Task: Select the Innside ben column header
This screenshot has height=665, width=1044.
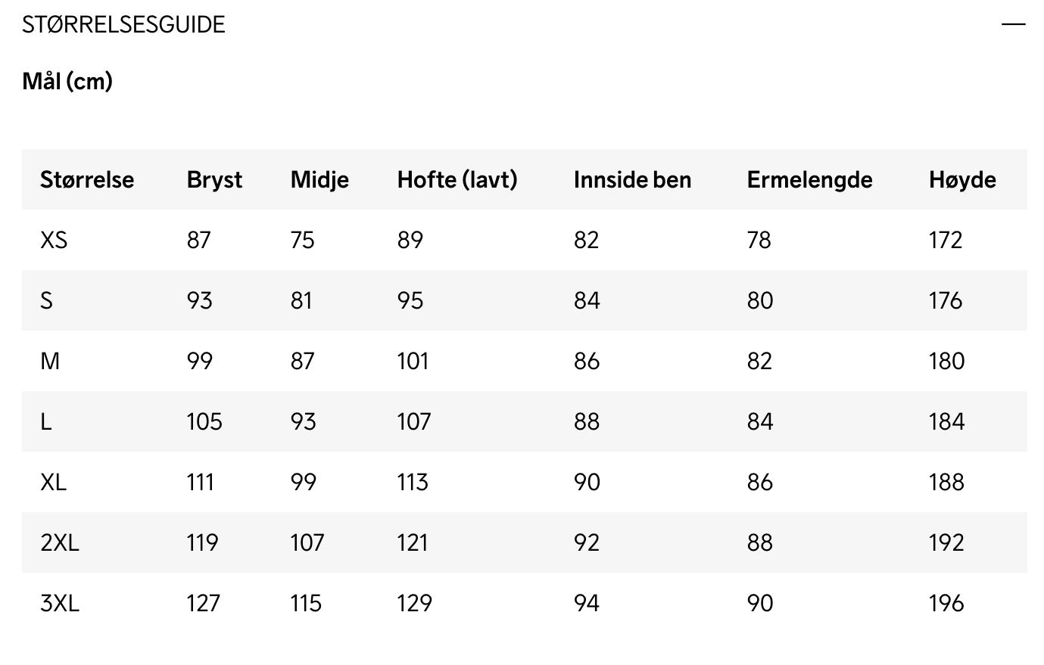Action: pyautogui.click(x=632, y=179)
